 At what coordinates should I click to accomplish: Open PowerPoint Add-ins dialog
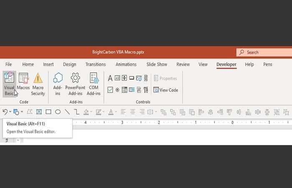point(75,84)
